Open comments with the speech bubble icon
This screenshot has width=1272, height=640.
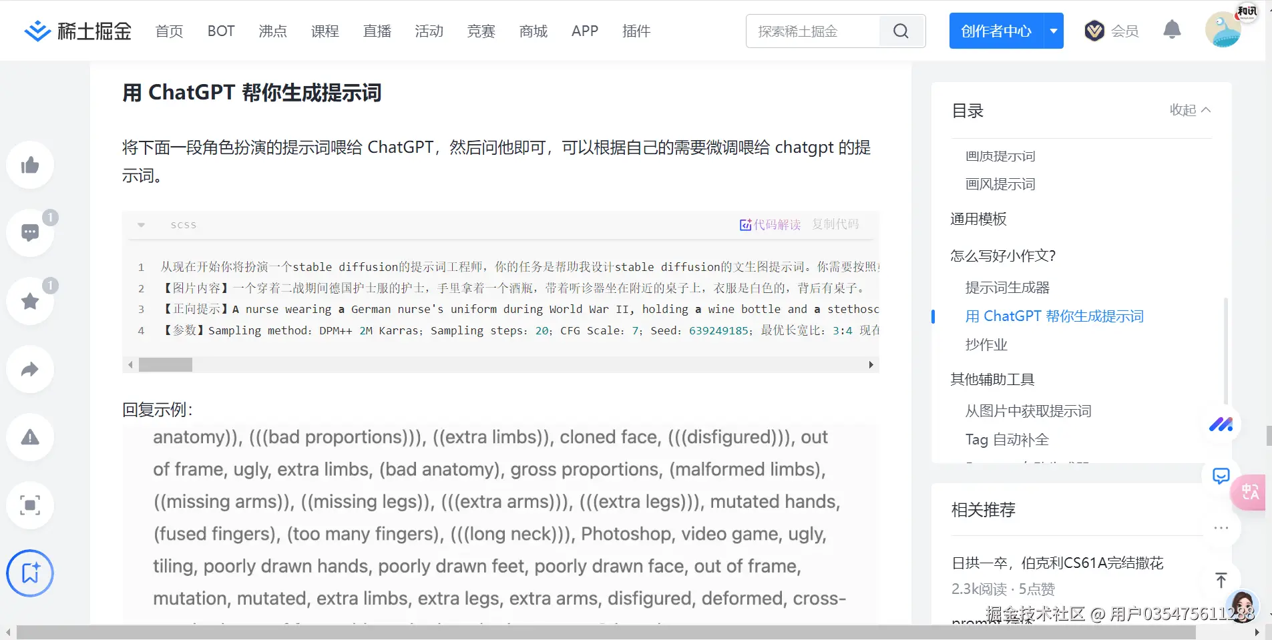(x=30, y=233)
